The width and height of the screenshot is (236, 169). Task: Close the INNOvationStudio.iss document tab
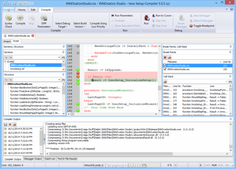click(33, 36)
